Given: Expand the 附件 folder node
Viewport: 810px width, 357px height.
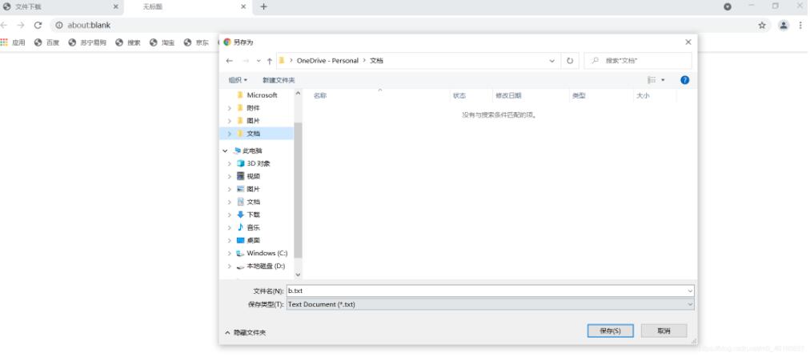Looking at the screenshot, I should coord(230,108).
